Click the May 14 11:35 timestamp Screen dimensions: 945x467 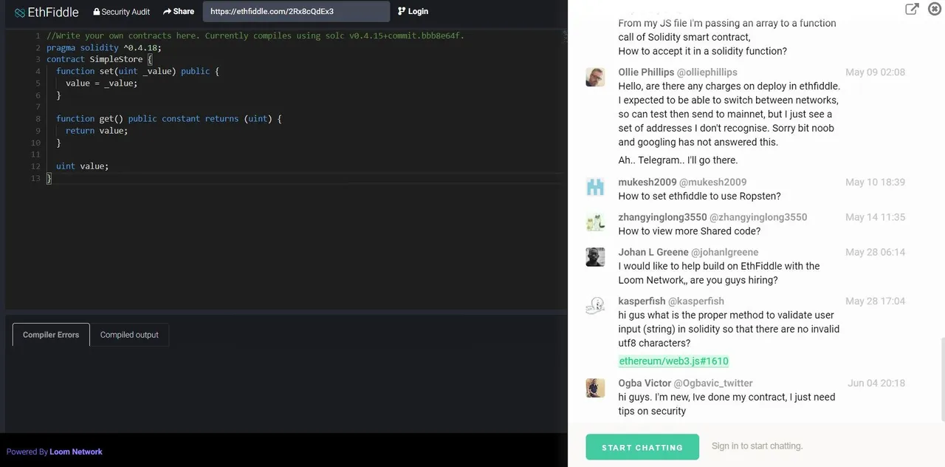875,217
